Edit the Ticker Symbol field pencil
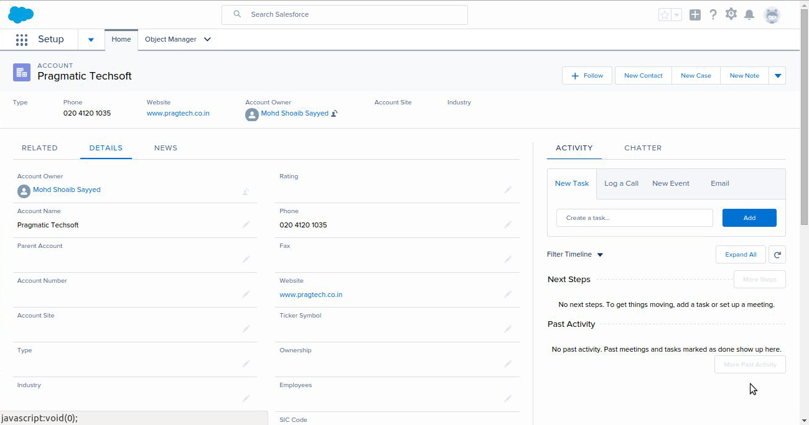 click(x=508, y=329)
